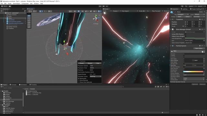This screenshot has height=116, width=207.
Task: Open the Scene Gizmos menu icon
Action: coord(99,11)
